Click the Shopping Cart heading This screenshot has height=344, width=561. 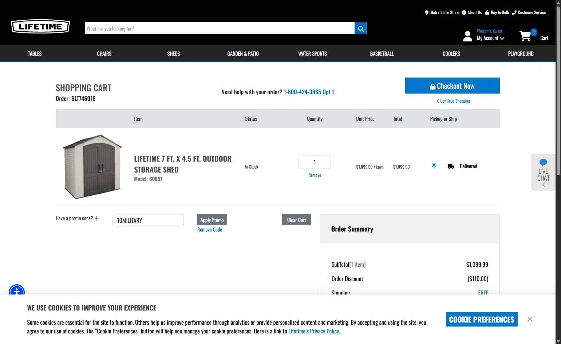coord(83,88)
